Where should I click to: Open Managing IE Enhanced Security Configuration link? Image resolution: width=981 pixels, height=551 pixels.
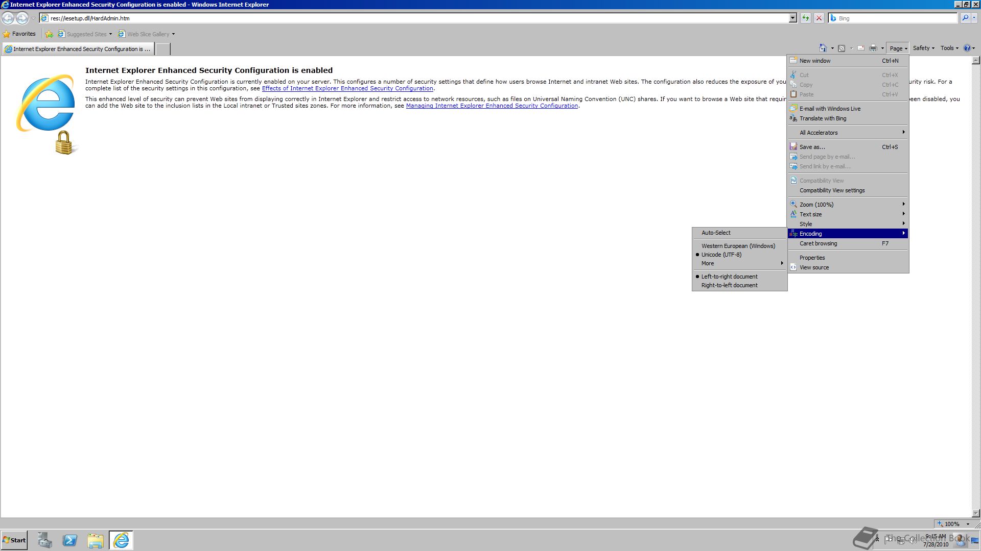click(x=492, y=106)
